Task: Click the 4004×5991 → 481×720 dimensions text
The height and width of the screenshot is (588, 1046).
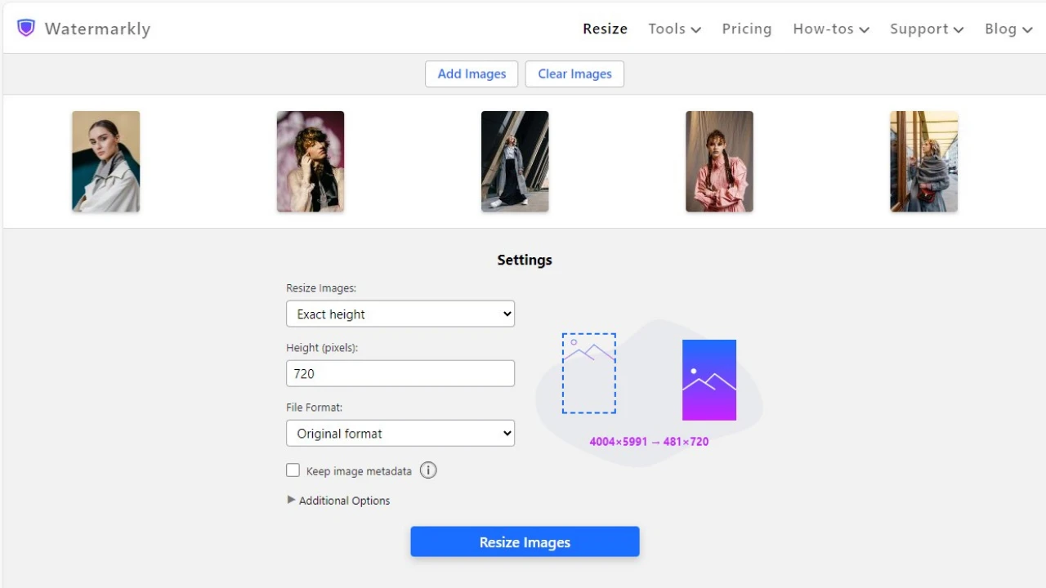Action: pyautogui.click(x=649, y=442)
